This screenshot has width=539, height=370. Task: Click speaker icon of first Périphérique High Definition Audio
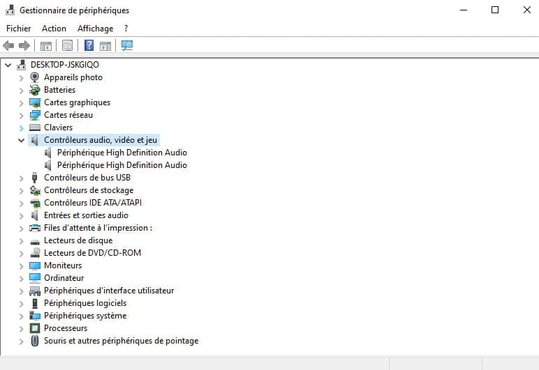pyautogui.click(x=47, y=153)
